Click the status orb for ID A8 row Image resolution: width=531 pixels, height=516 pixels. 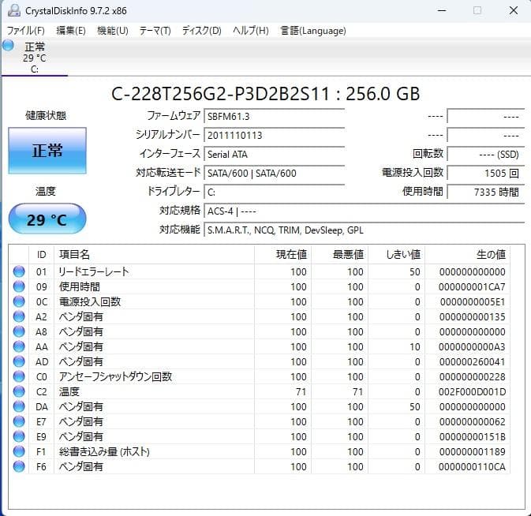[19, 331]
